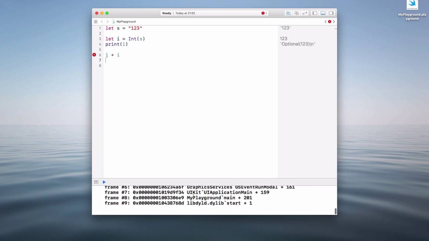
Task: Run the playground with play button
Action: point(104,182)
